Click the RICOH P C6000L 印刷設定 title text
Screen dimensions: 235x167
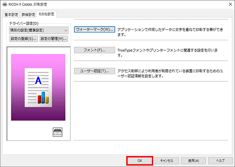click(x=28, y=5)
